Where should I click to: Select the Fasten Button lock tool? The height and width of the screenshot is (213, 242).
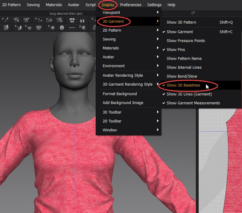[x=82, y=28]
